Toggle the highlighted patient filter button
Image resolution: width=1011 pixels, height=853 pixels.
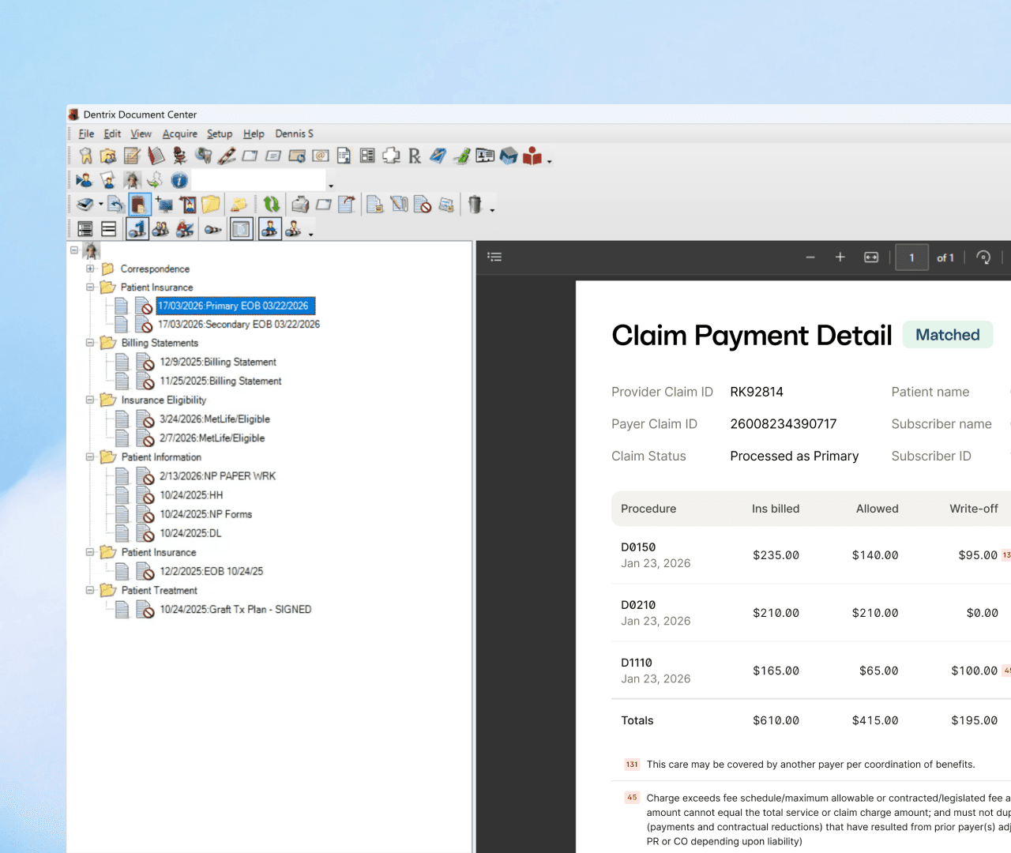pyautogui.click(x=270, y=229)
